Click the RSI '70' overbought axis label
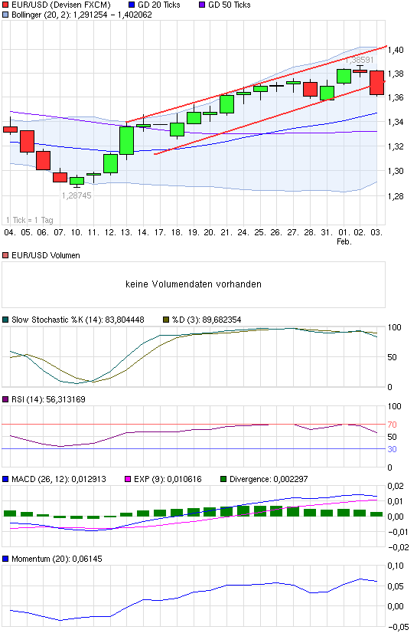The width and height of the screenshot is (417, 643). coord(392,425)
